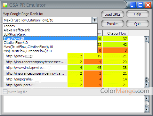Minimize the GSA PR Emulator window
This screenshot has width=153, height=116.
point(132,5)
